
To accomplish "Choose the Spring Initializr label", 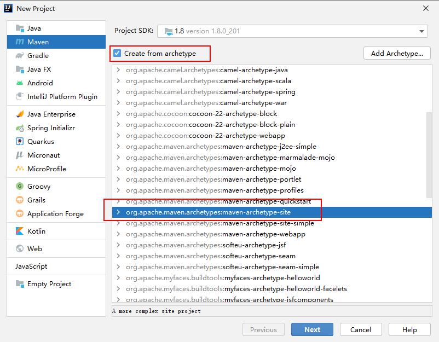I will pos(51,128).
